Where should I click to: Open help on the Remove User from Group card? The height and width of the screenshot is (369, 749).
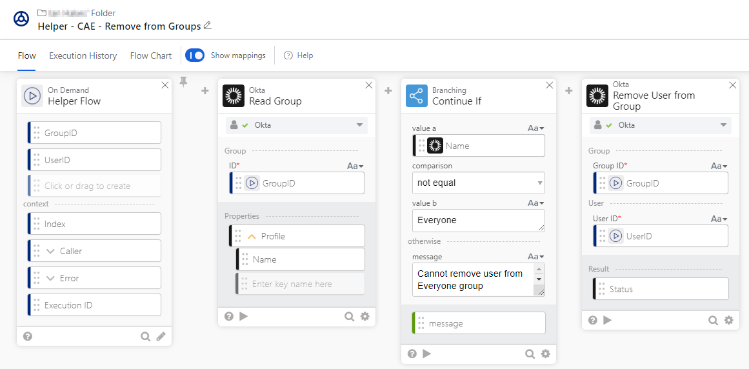[592, 320]
